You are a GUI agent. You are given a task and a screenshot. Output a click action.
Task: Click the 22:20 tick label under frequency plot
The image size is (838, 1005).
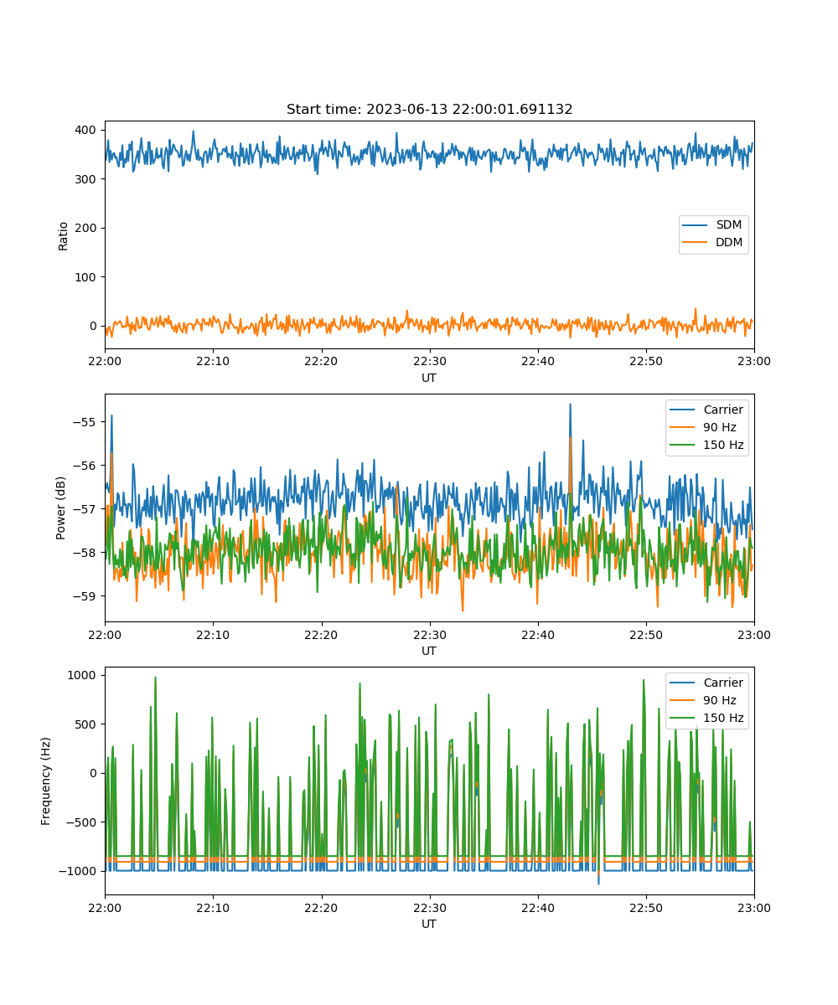322,908
